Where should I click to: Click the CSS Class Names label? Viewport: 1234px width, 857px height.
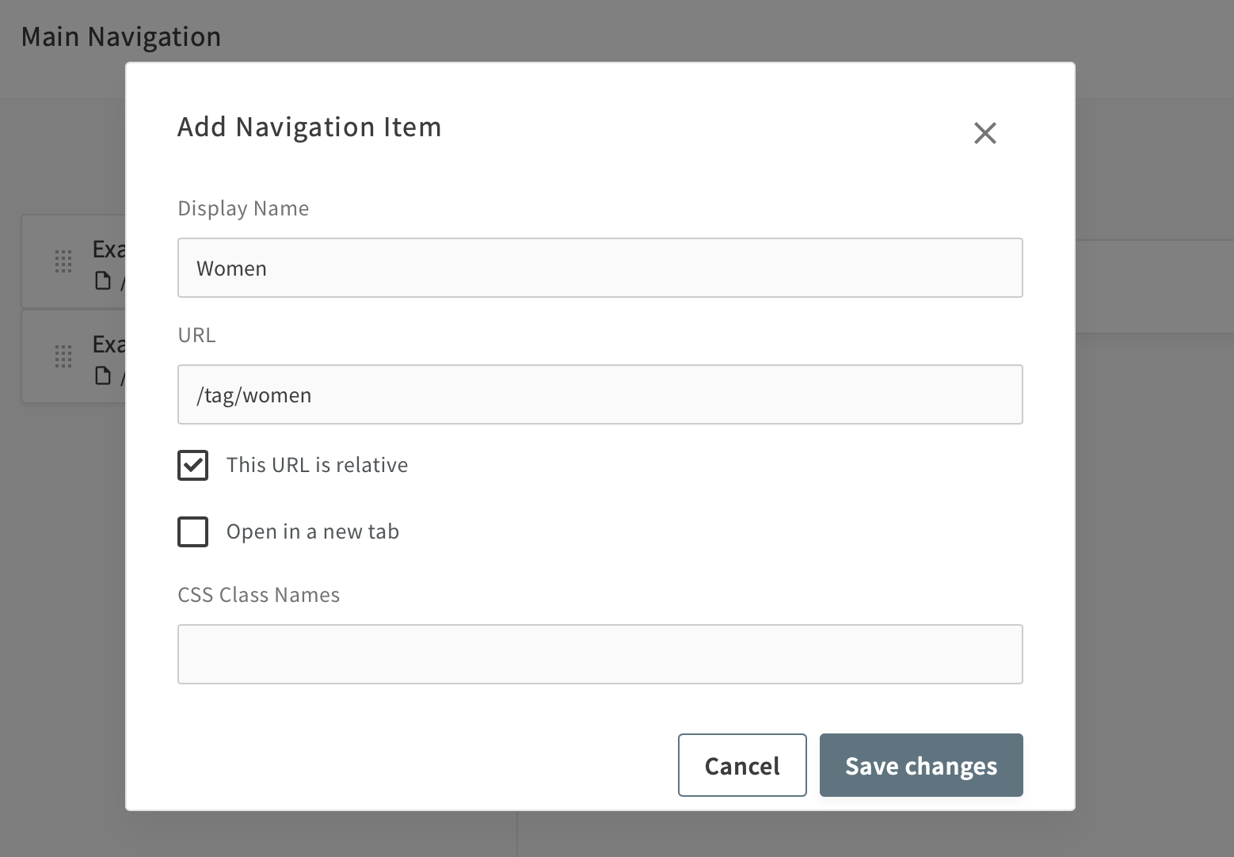point(258,595)
